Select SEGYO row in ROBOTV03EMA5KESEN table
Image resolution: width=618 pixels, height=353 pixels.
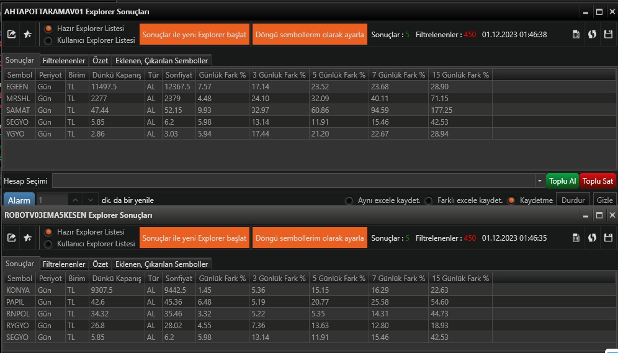coord(310,337)
